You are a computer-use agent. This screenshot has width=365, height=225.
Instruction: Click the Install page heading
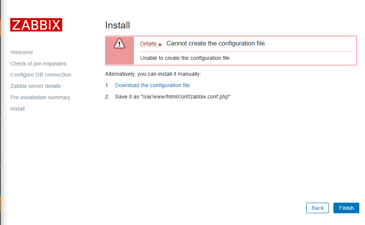point(118,25)
